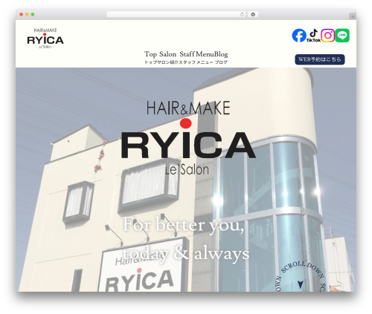Open the Salon menu item
372x314 pixels.
tap(168, 57)
